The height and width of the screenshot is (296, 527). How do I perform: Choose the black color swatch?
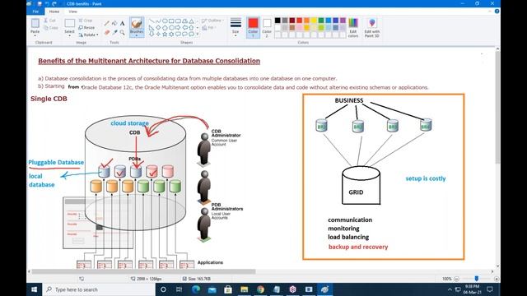tap(277, 21)
